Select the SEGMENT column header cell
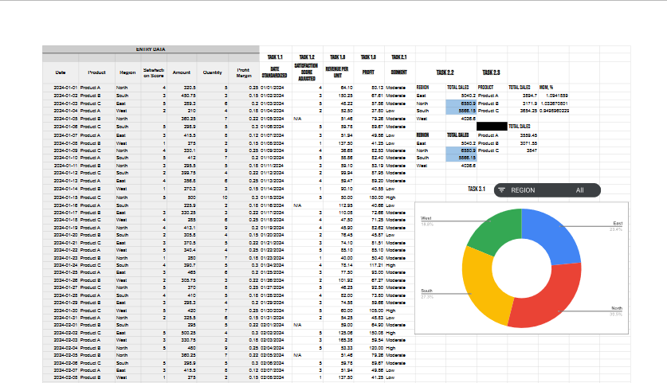The height and width of the screenshot is (383, 667). coord(399,72)
